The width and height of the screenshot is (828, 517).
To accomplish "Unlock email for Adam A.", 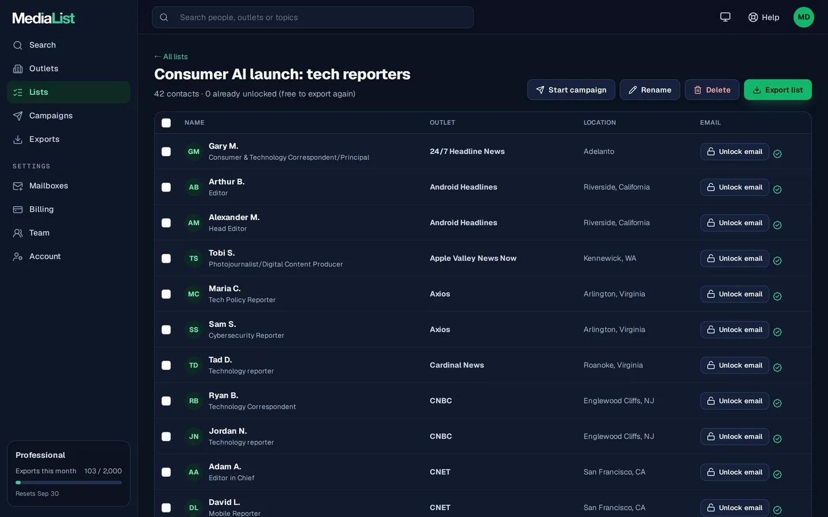I will (x=735, y=472).
